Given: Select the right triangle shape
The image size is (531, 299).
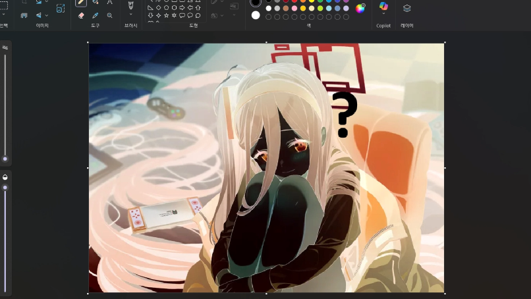Looking at the screenshot, I should pyautogui.click(x=150, y=7).
